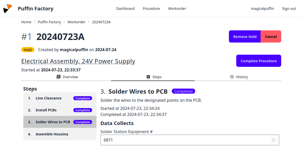Click the Solder Station Equipment # field
Viewport: 303px width, 164px height.
[x=185, y=140]
